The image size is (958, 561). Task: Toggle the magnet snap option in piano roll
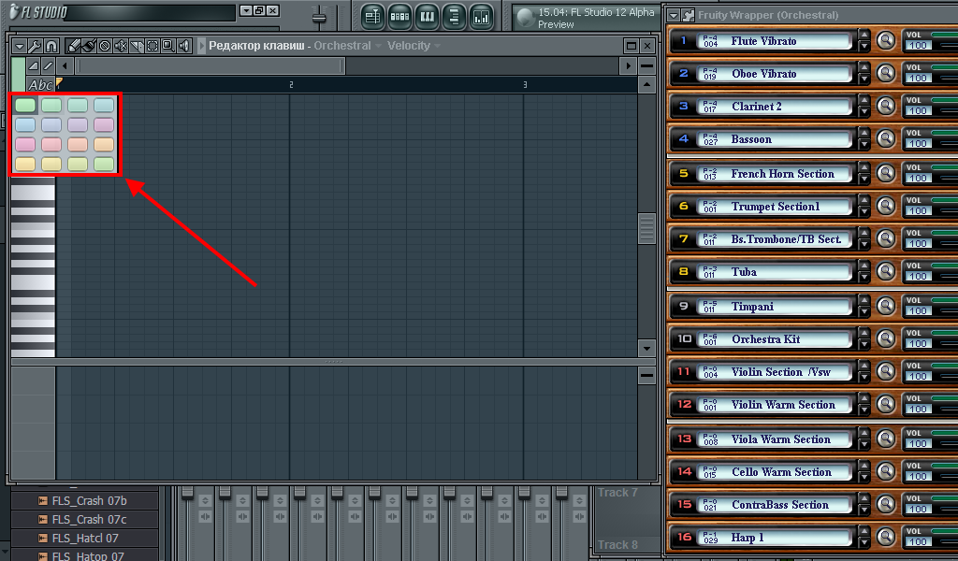coord(51,46)
